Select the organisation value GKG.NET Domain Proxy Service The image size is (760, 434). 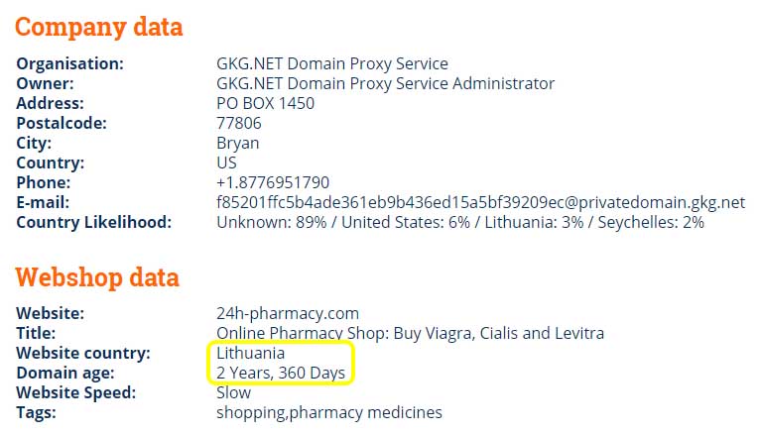point(332,63)
